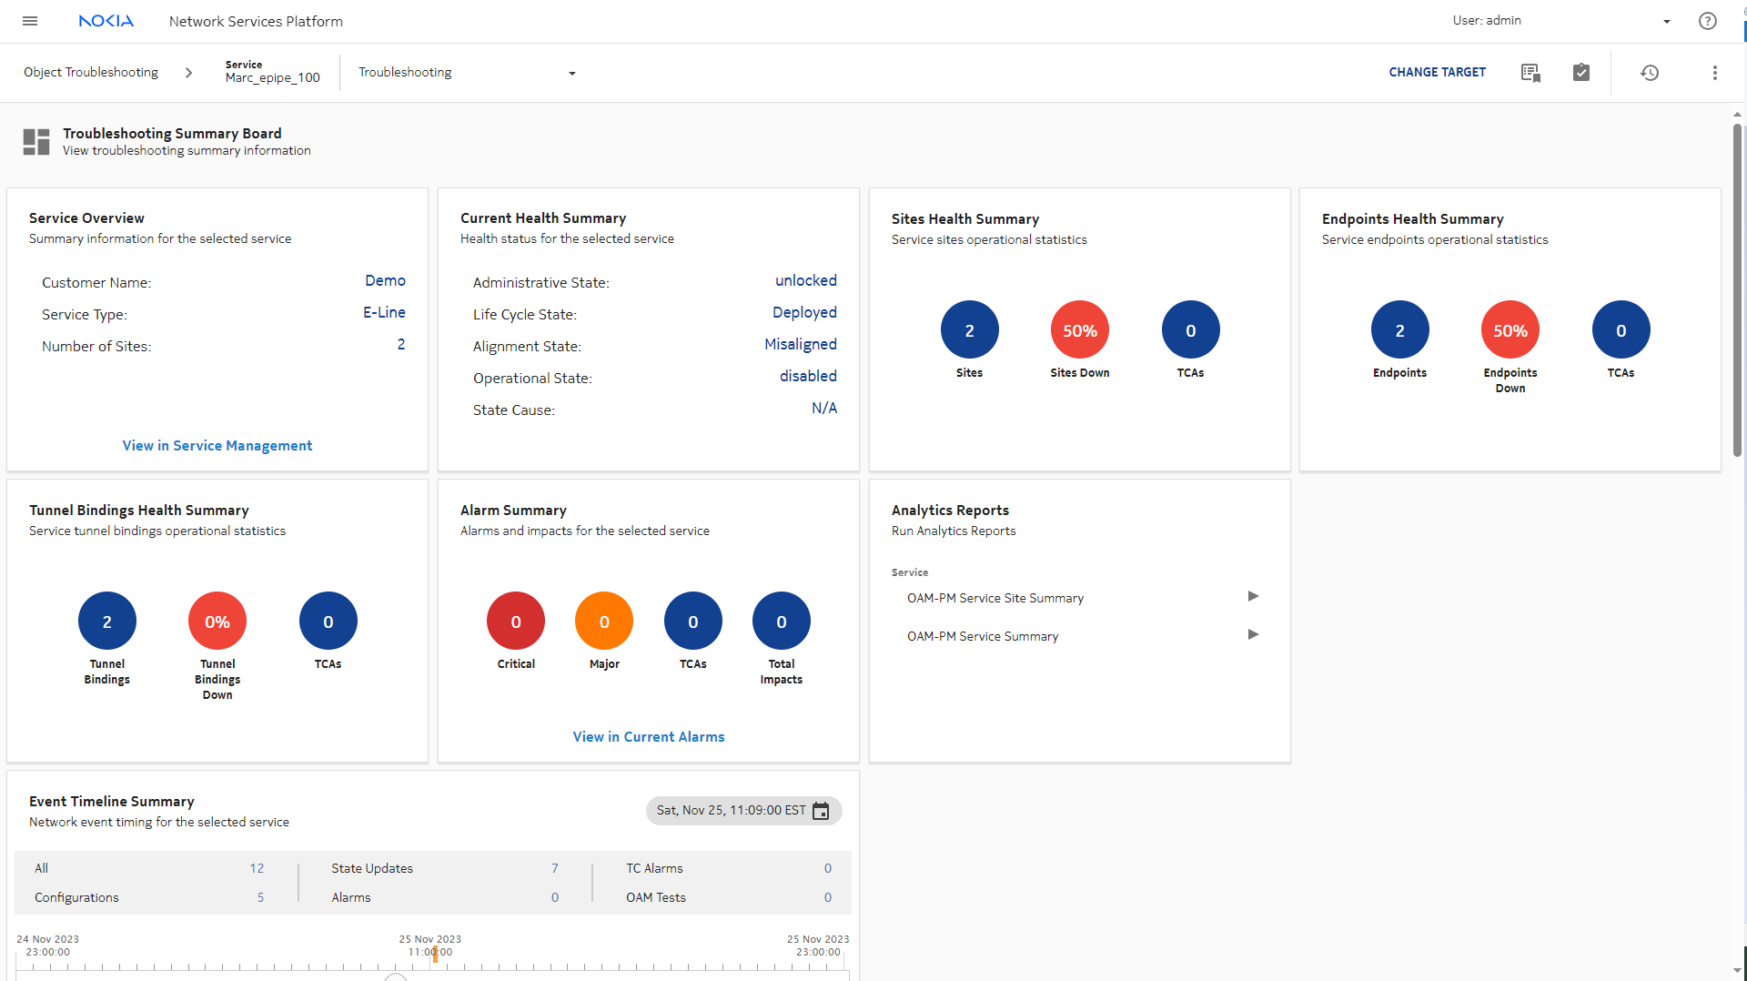The width and height of the screenshot is (1747, 981).
Task: Open View in Current Alarms link
Action: click(649, 737)
